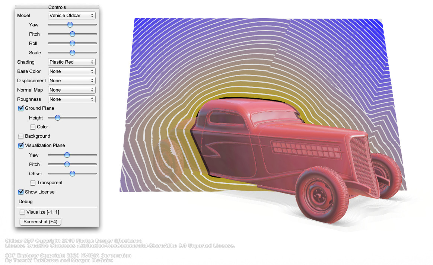Click the Displacement label text
433x265 pixels.
pyautogui.click(x=32, y=81)
